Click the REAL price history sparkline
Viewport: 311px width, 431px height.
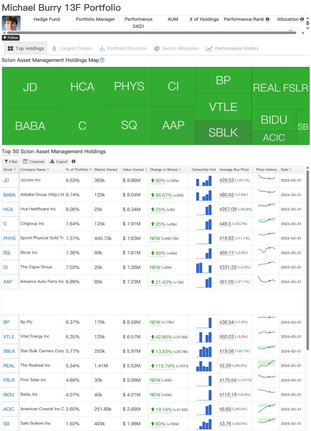[x=266, y=365]
